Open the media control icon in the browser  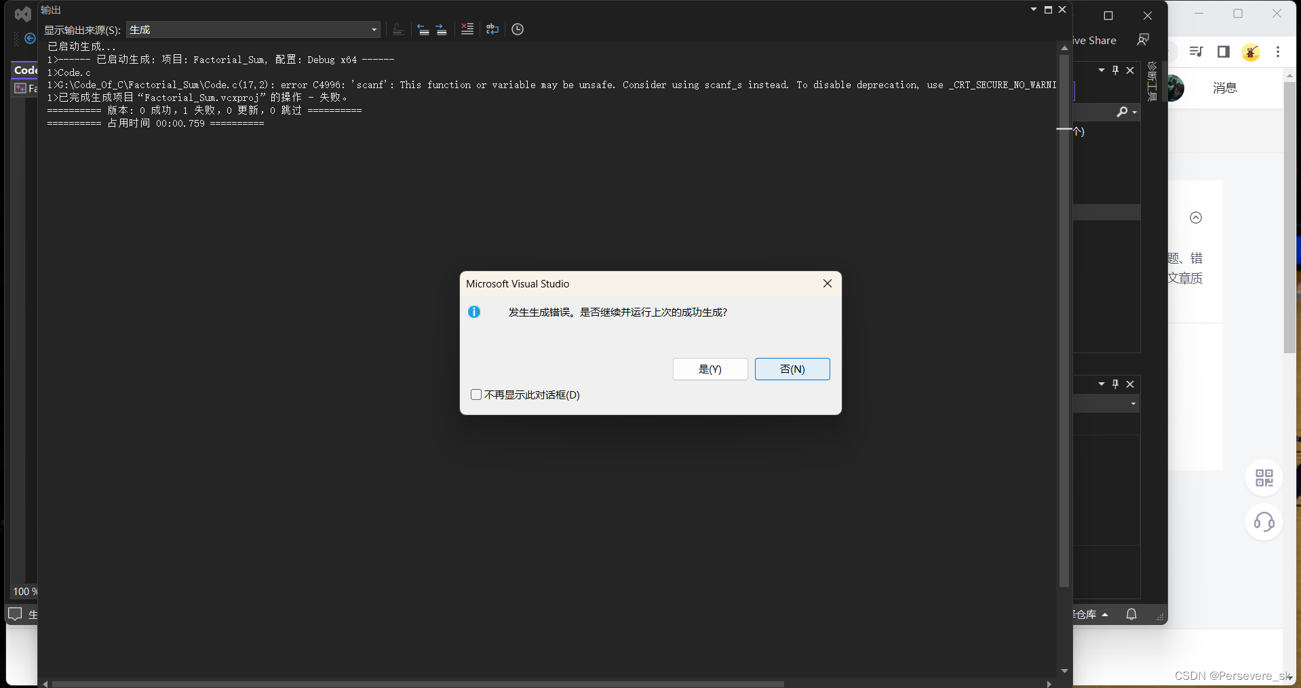[x=1197, y=52]
